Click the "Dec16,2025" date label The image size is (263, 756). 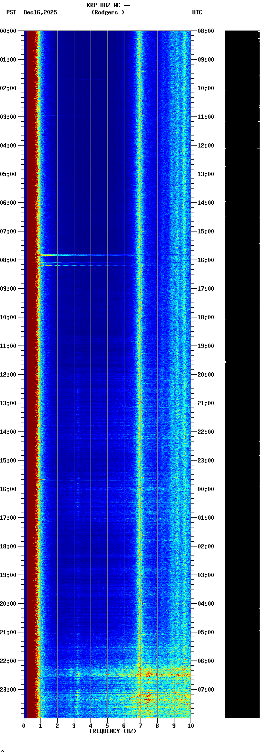(x=40, y=12)
